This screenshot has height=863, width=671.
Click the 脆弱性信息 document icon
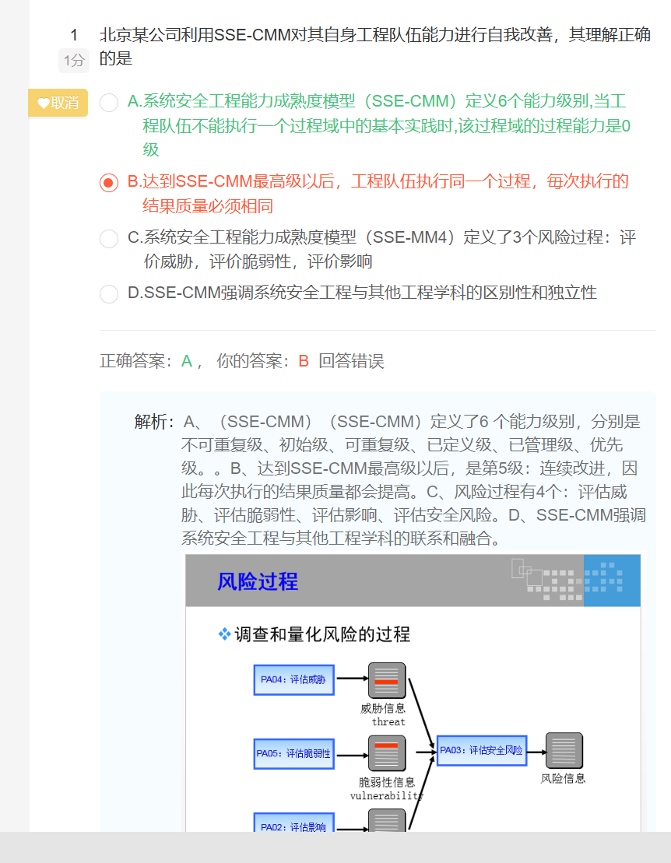point(387,753)
